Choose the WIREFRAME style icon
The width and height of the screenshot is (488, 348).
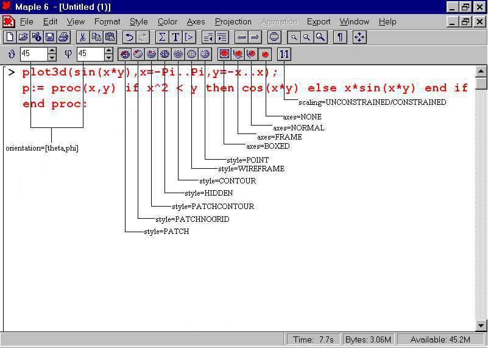[191, 54]
